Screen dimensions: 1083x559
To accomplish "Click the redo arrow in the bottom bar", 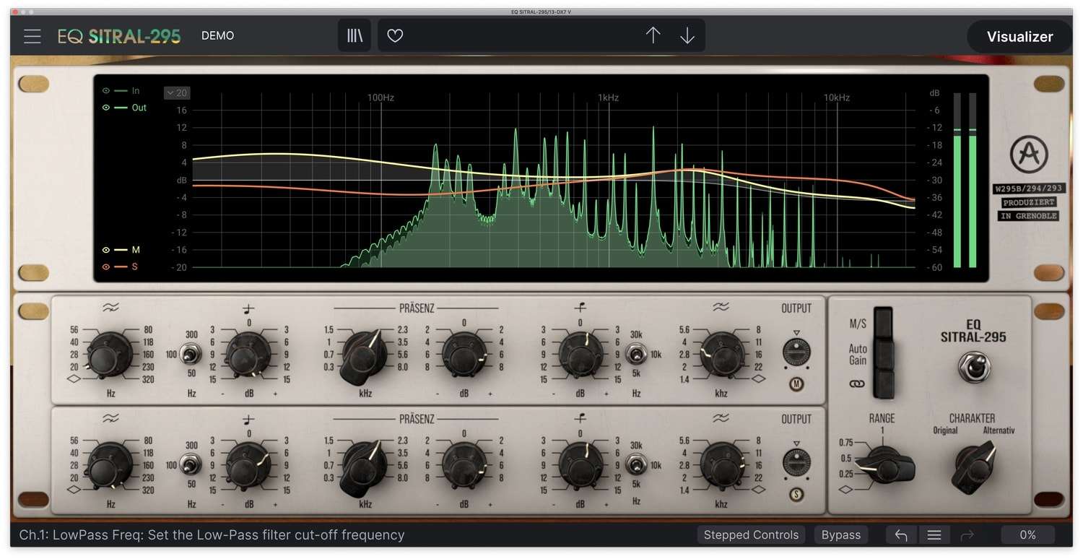I will [x=967, y=534].
